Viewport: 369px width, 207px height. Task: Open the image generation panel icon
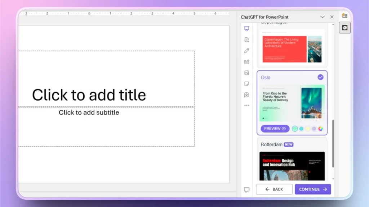(246, 73)
